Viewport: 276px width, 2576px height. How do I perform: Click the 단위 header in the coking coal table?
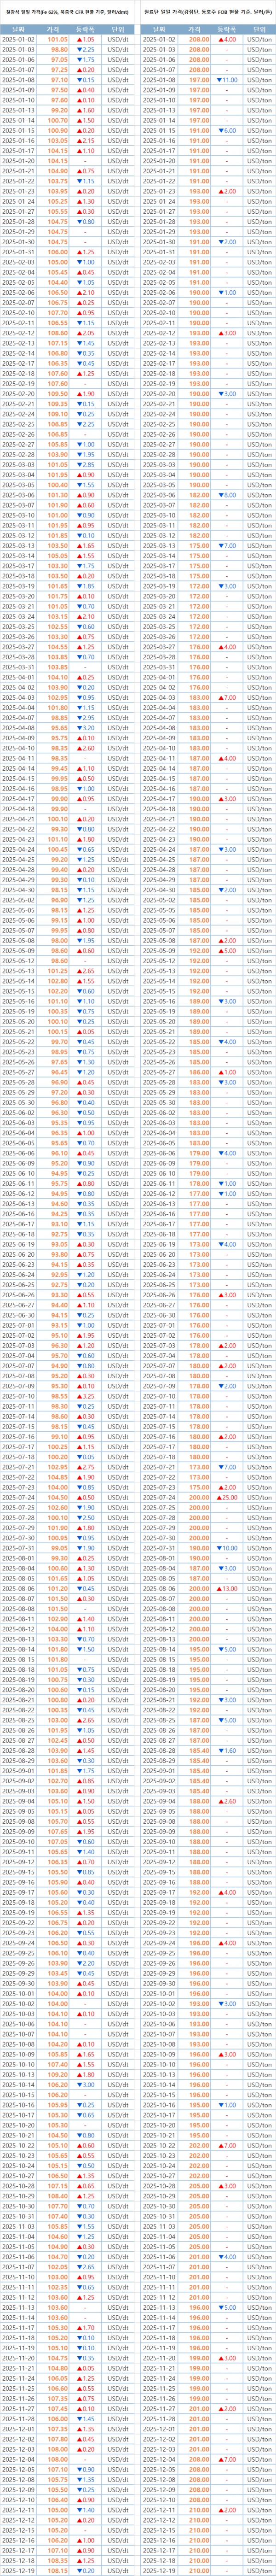click(258, 25)
